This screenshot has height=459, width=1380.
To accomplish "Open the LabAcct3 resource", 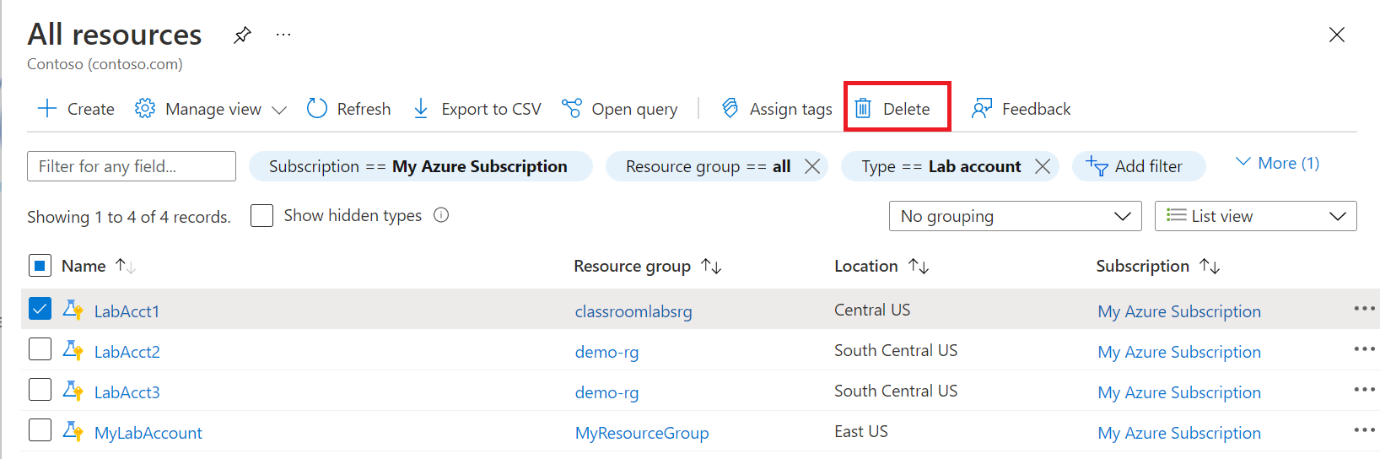I will 127,392.
